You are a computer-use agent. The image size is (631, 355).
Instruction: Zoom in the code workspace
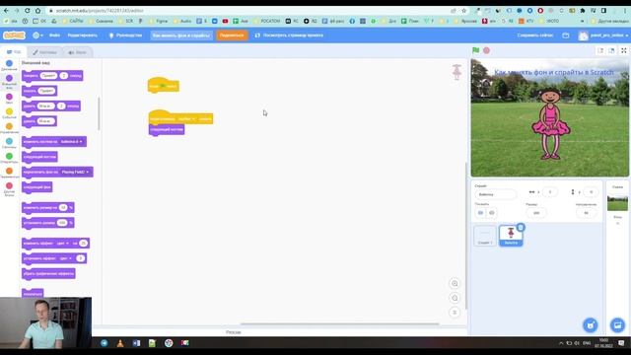455,283
